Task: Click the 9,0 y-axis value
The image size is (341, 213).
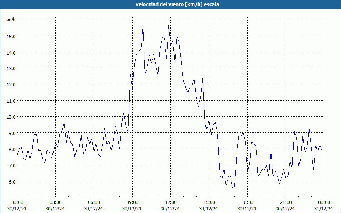Action: click(12, 133)
